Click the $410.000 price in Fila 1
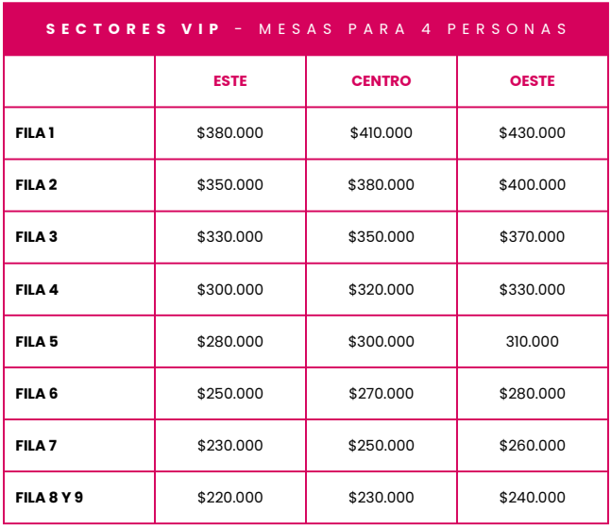 [x=381, y=133]
